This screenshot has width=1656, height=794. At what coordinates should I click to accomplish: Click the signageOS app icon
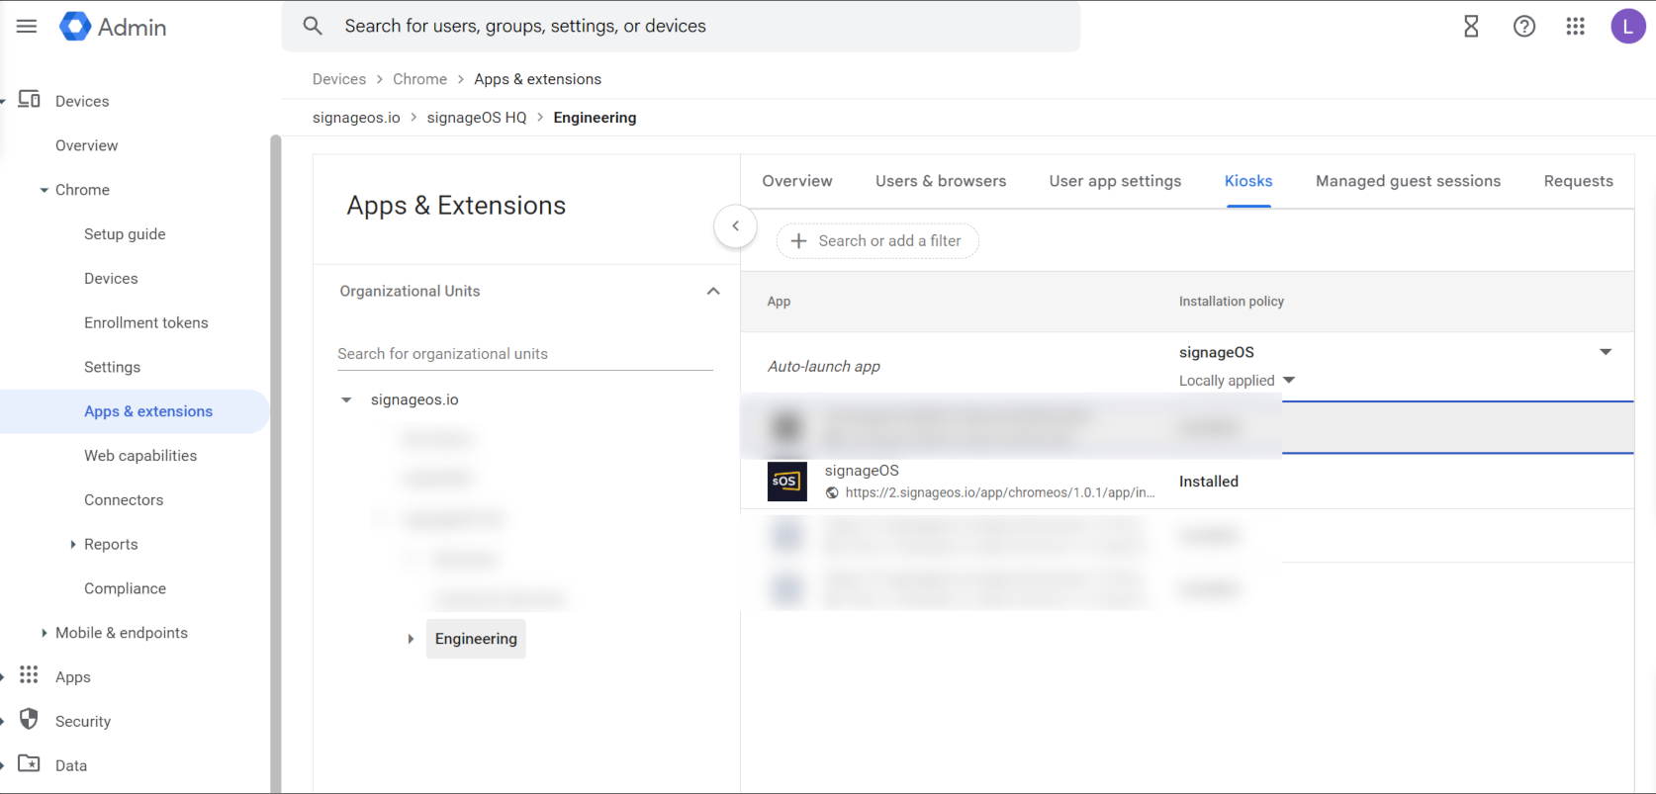[x=786, y=482]
